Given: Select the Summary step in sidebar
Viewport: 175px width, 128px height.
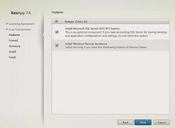Looking at the screenshot, I should pyautogui.click(x=15, y=46).
